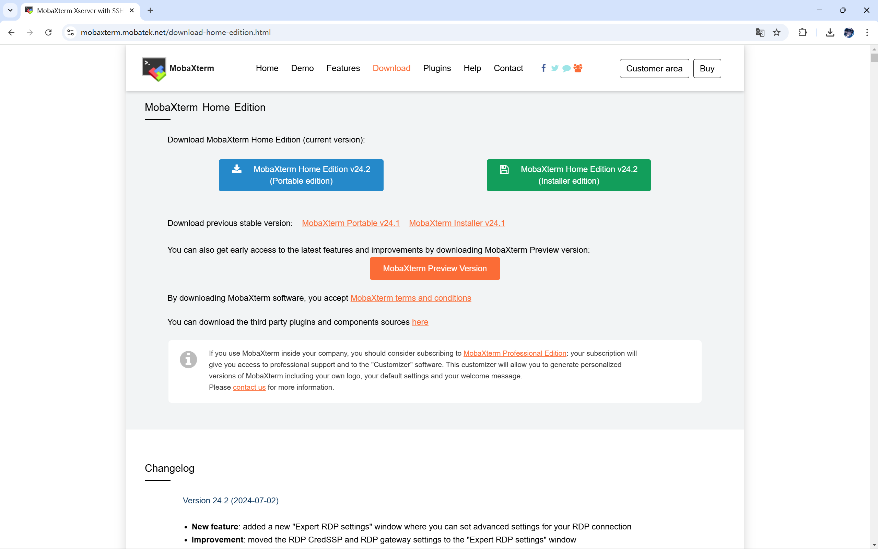Screen dimensions: 878x549
Task: Click the MobaXterm brand name text
Action: click(191, 68)
